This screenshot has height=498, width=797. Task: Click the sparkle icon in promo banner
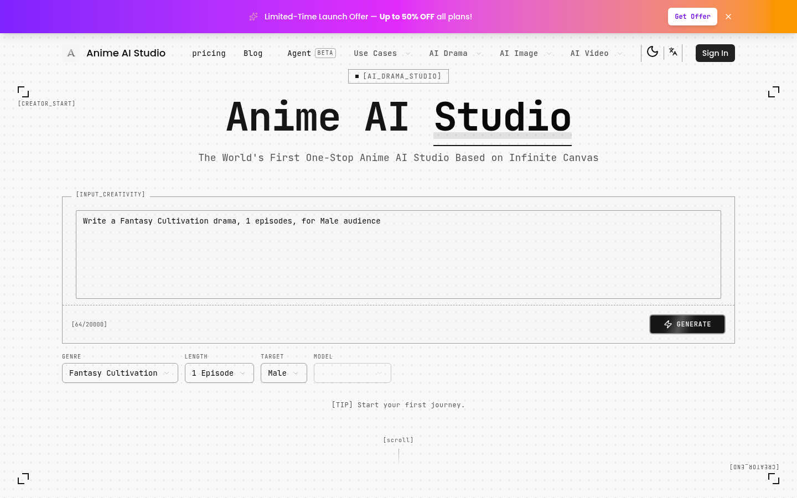tap(253, 17)
